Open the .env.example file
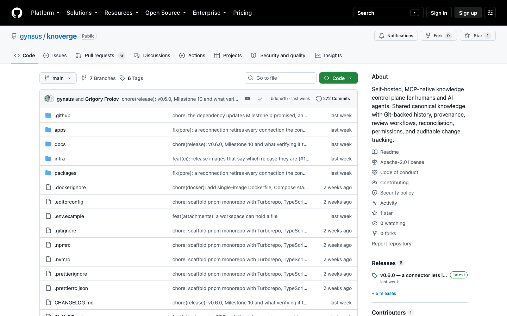 [x=69, y=216]
